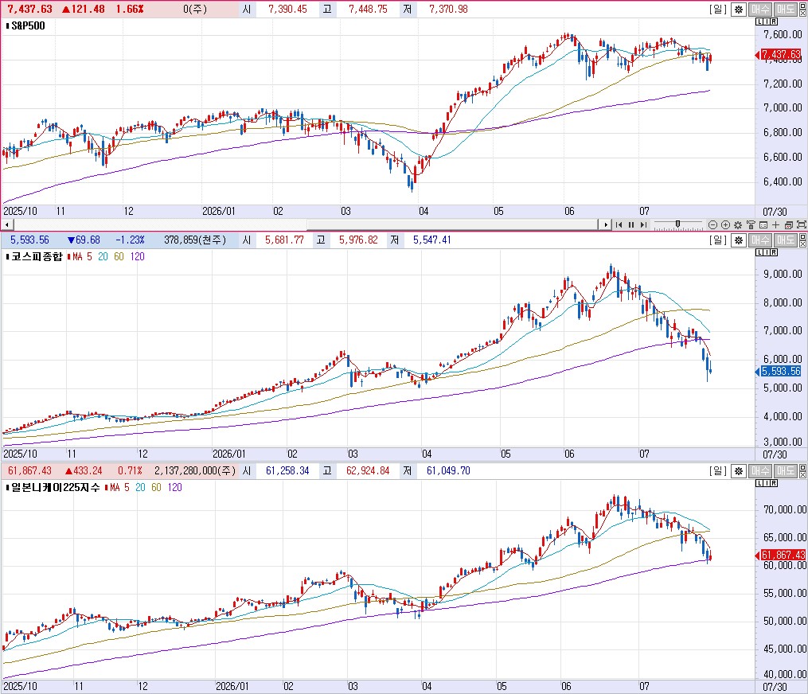Open settings gear in Nikkei 225 chart header
Image resolution: width=808 pixels, height=694 pixels.
[x=739, y=471]
